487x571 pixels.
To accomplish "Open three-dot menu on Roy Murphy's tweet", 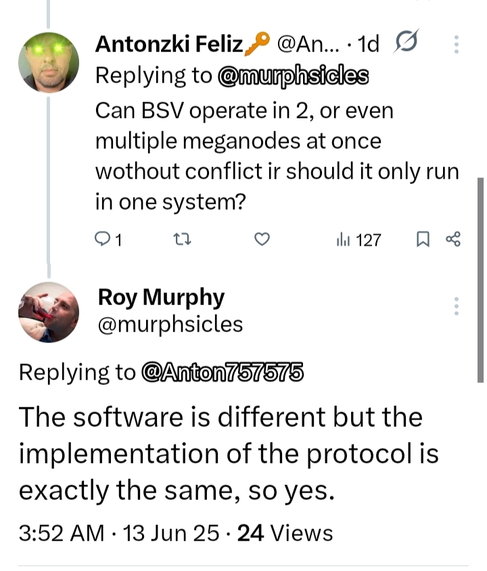I will click(457, 306).
